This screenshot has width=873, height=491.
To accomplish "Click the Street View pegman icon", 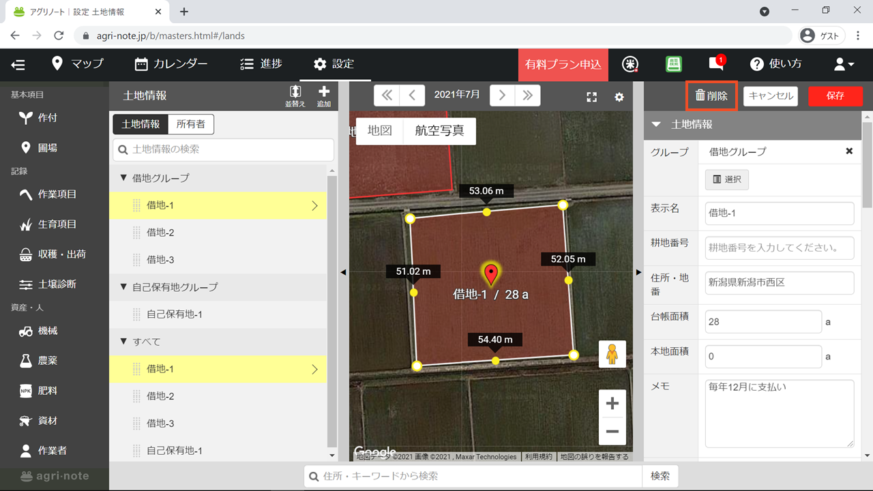I will (612, 354).
